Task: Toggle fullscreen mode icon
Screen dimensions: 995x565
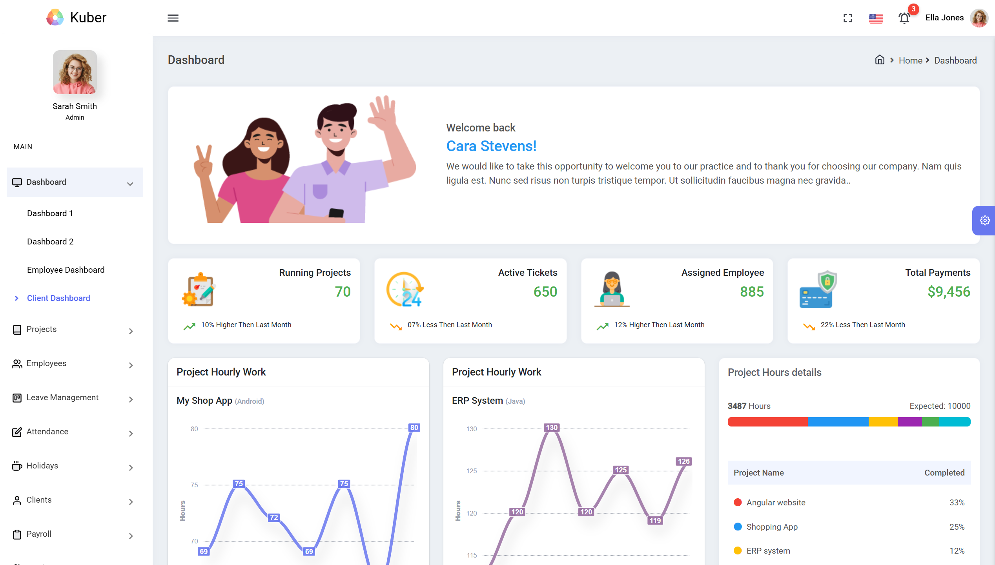Action: point(847,18)
